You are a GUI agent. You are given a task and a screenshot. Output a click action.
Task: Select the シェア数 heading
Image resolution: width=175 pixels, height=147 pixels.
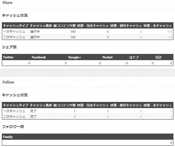click(x=9, y=47)
